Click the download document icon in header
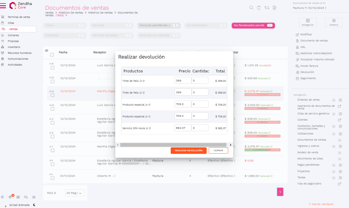Image resolution: width=349 pixels, height=208 pixels. 274,8
